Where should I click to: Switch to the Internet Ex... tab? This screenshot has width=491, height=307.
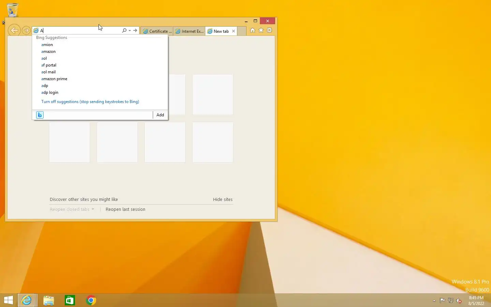point(189,31)
